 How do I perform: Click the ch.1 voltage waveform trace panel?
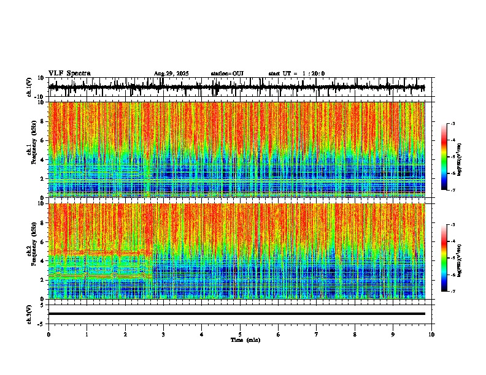click(x=241, y=87)
